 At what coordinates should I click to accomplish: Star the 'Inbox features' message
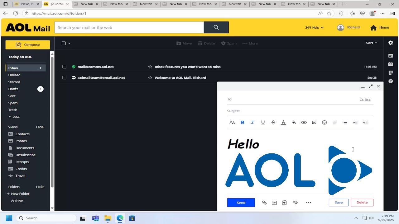click(x=150, y=67)
